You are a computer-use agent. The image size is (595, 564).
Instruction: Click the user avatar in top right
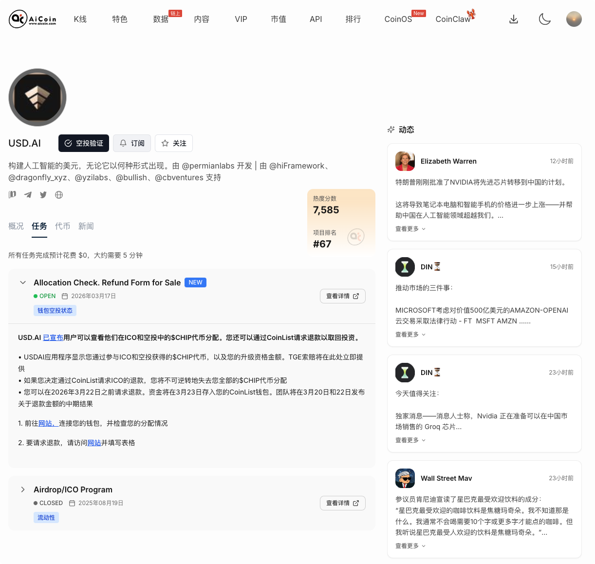pyautogui.click(x=574, y=19)
